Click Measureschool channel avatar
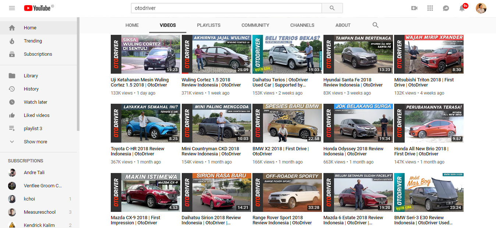This screenshot has height=228, width=496. coord(12,212)
